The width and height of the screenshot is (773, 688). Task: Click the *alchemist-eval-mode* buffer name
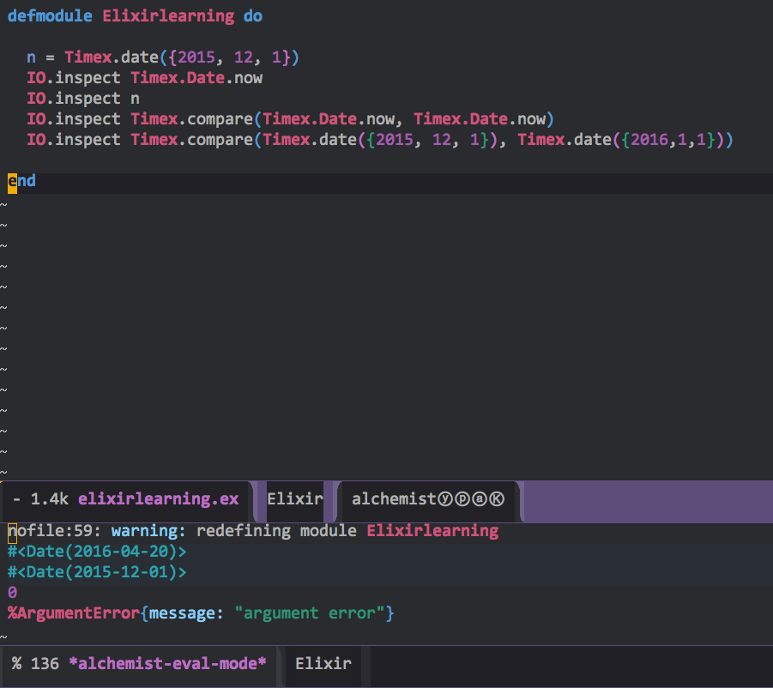[167, 663]
